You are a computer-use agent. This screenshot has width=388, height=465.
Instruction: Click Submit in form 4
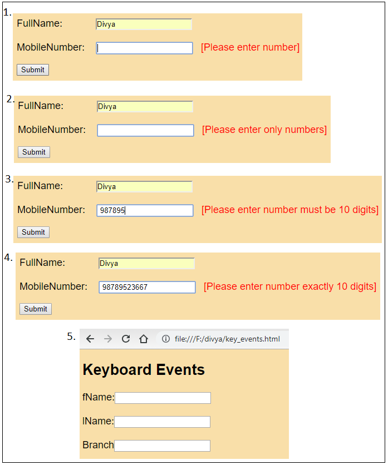36,309
